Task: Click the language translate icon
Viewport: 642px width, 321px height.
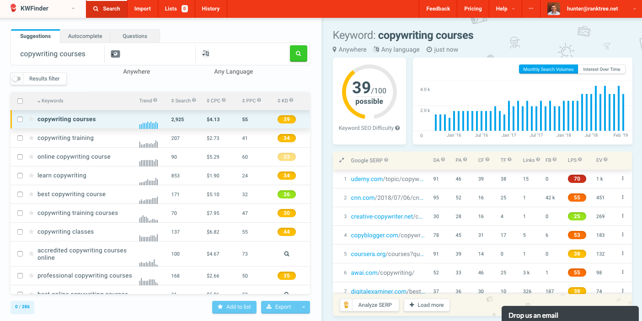Action: 206,53
